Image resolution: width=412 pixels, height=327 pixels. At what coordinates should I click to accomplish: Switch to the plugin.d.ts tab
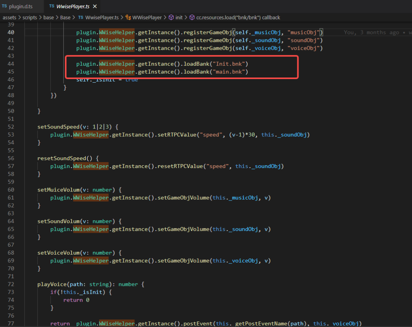pyautogui.click(x=21, y=7)
